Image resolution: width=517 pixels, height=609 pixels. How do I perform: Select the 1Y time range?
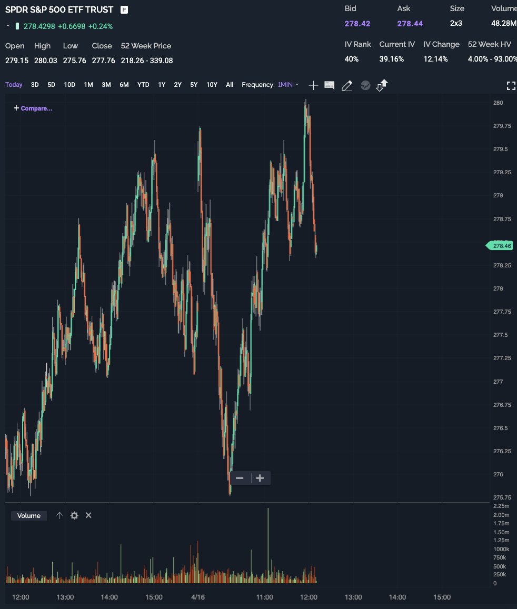pos(162,85)
